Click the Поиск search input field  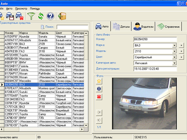point(72,27)
